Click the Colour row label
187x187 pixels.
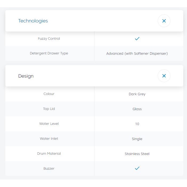[x=49, y=94]
